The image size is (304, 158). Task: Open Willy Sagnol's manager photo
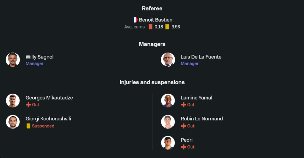[x=13, y=60]
